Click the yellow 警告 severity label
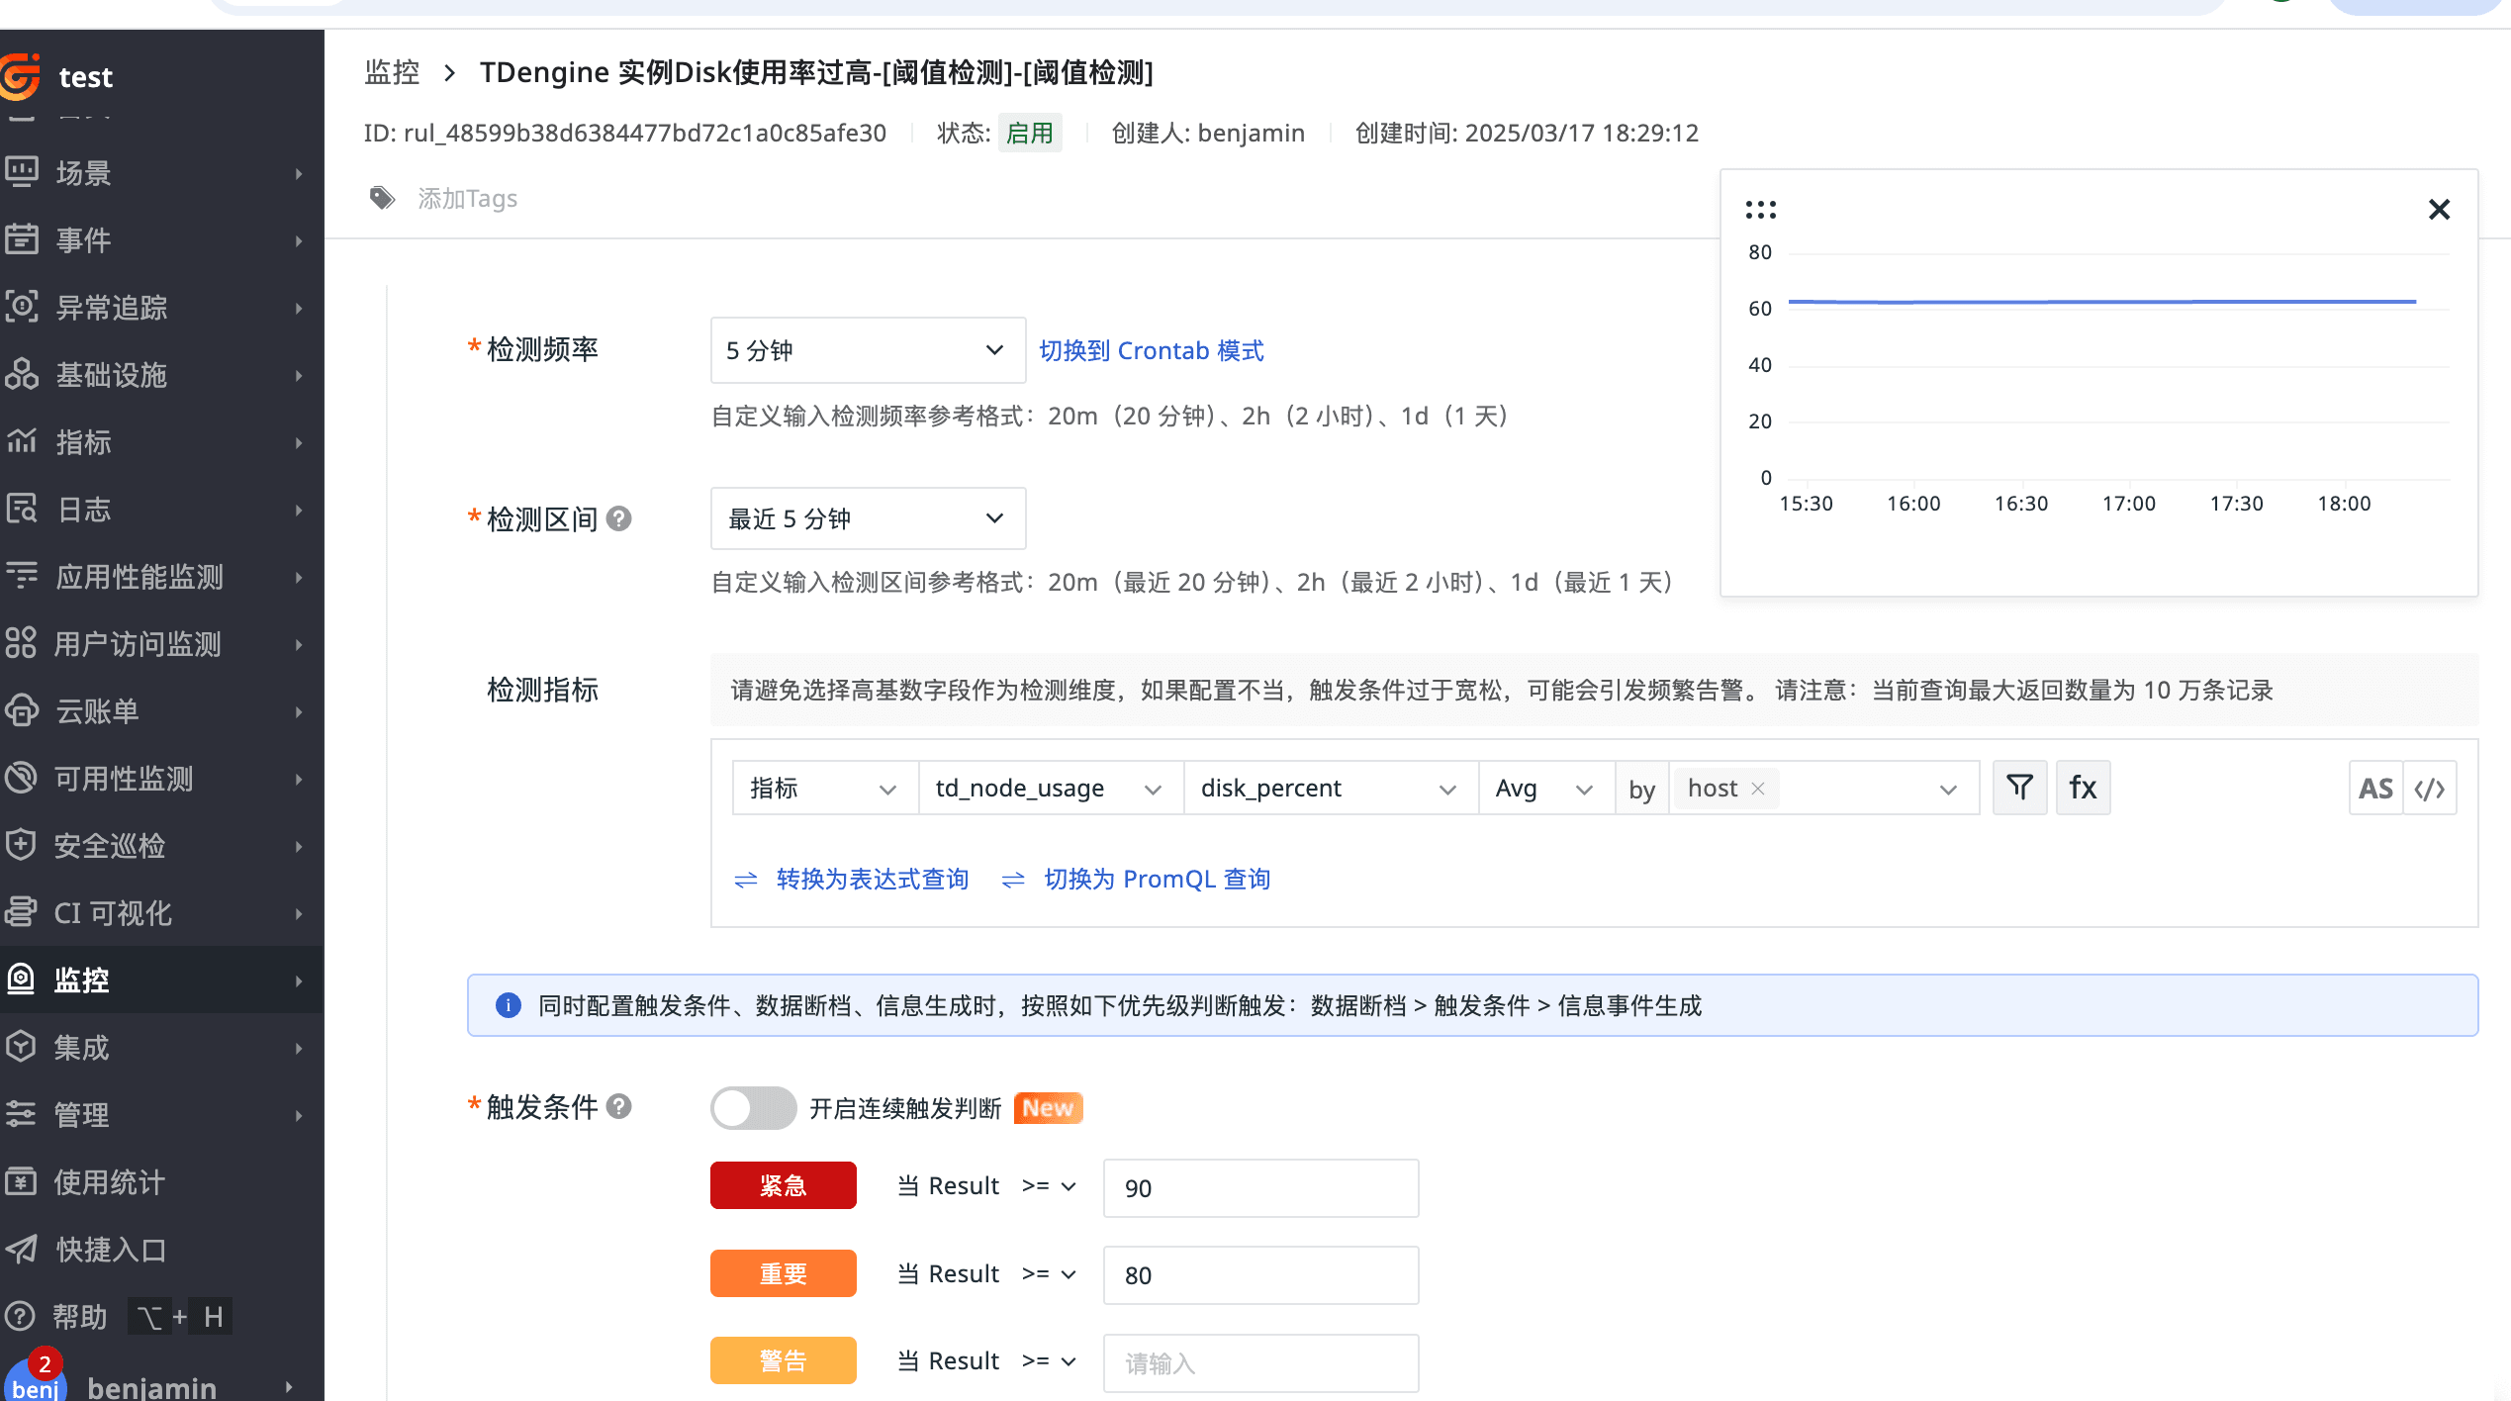 point(783,1360)
